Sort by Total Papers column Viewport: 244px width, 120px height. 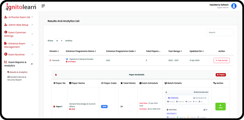tap(153, 51)
